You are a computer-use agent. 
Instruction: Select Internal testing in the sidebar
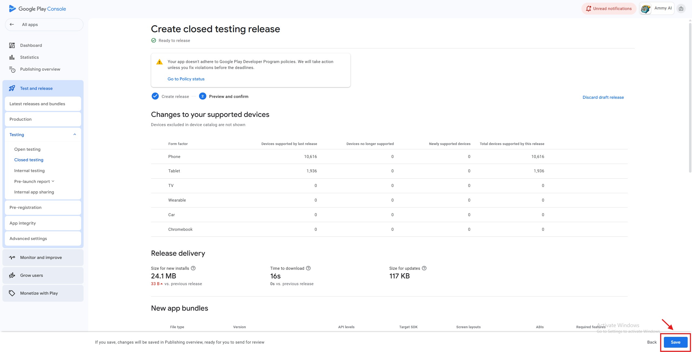tap(29, 170)
